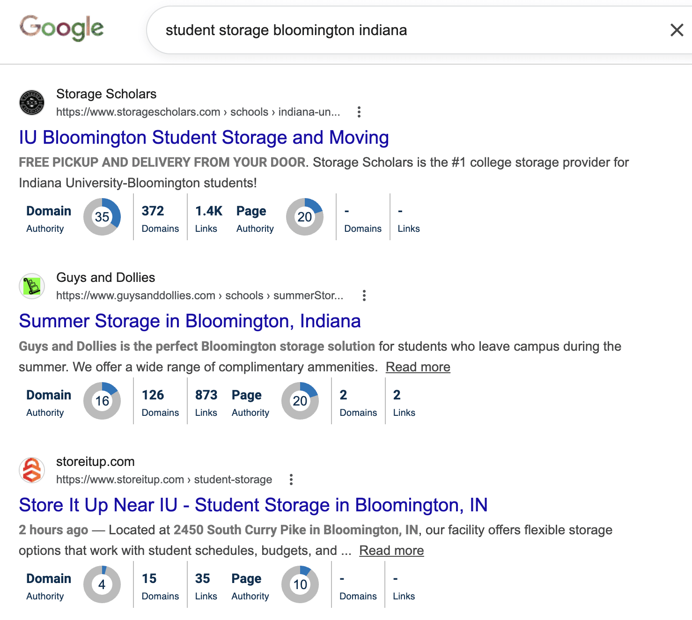Open the Store It Up Near IU result
Viewport: 692px width, 620px height.
(253, 505)
